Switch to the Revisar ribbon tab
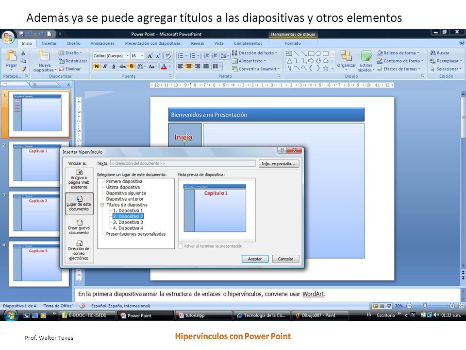 198,43
